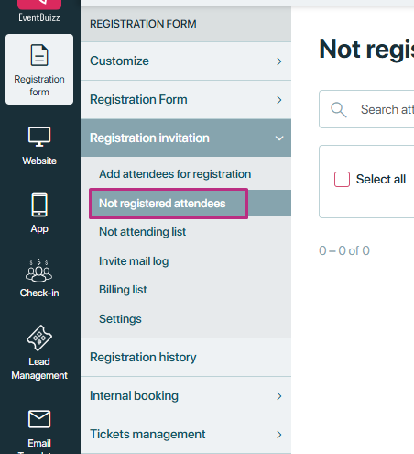Open the Not attending list
The width and height of the screenshot is (414, 454).
point(142,232)
